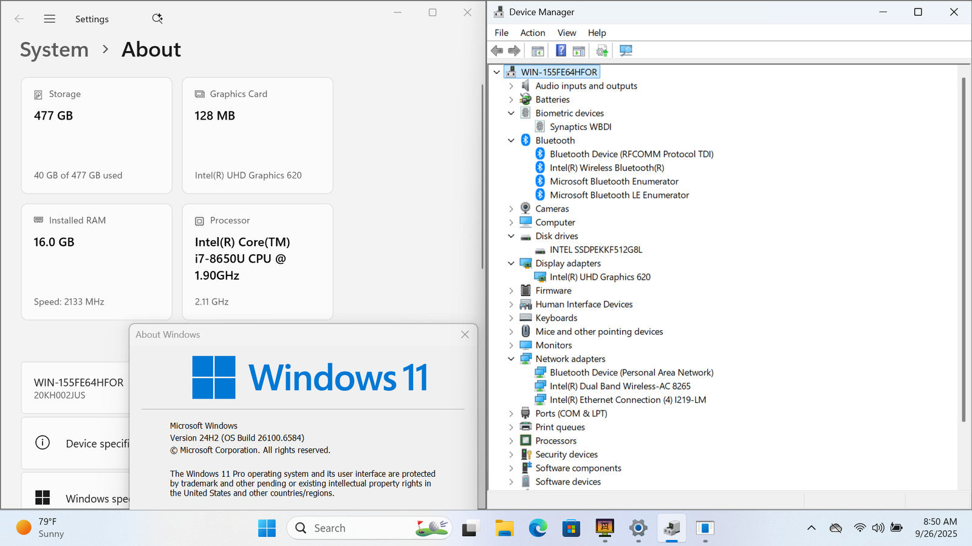This screenshot has width=972, height=546.
Task: Click the Wi-Fi icon in system tray
Action: pyautogui.click(x=859, y=528)
